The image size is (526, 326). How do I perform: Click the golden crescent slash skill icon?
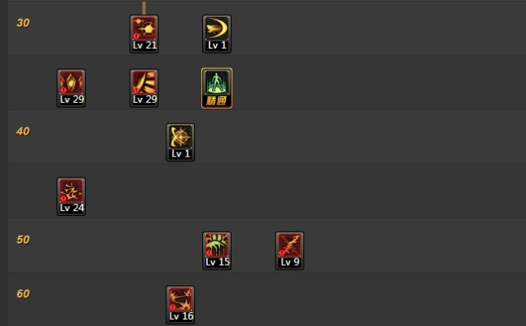point(217,34)
